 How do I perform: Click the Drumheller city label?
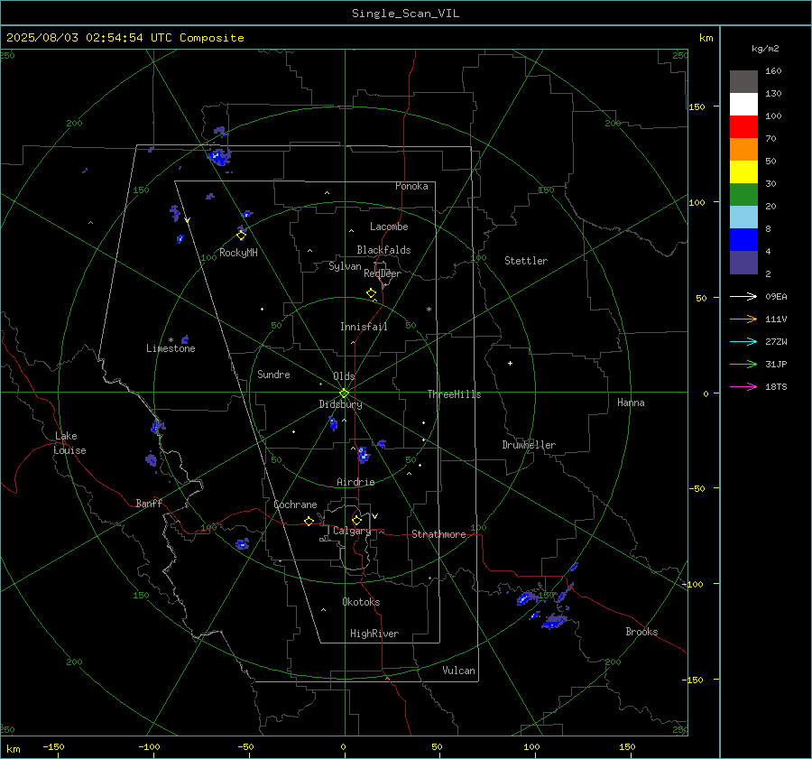click(x=529, y=445)
